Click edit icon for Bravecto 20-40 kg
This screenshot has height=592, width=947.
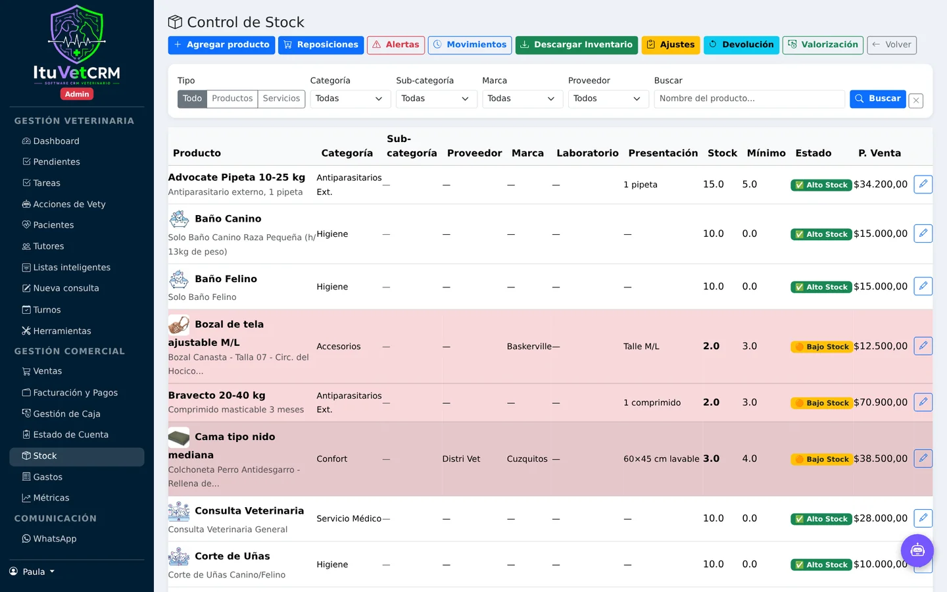(923, 402)
